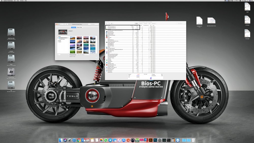Open the Network tab in Activity Monitor
The height and width of the screenshot is (143, 254).
[154, 23]
